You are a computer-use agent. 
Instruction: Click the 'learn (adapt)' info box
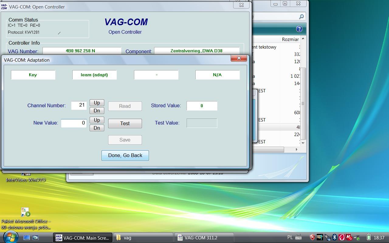click(95, 75)
